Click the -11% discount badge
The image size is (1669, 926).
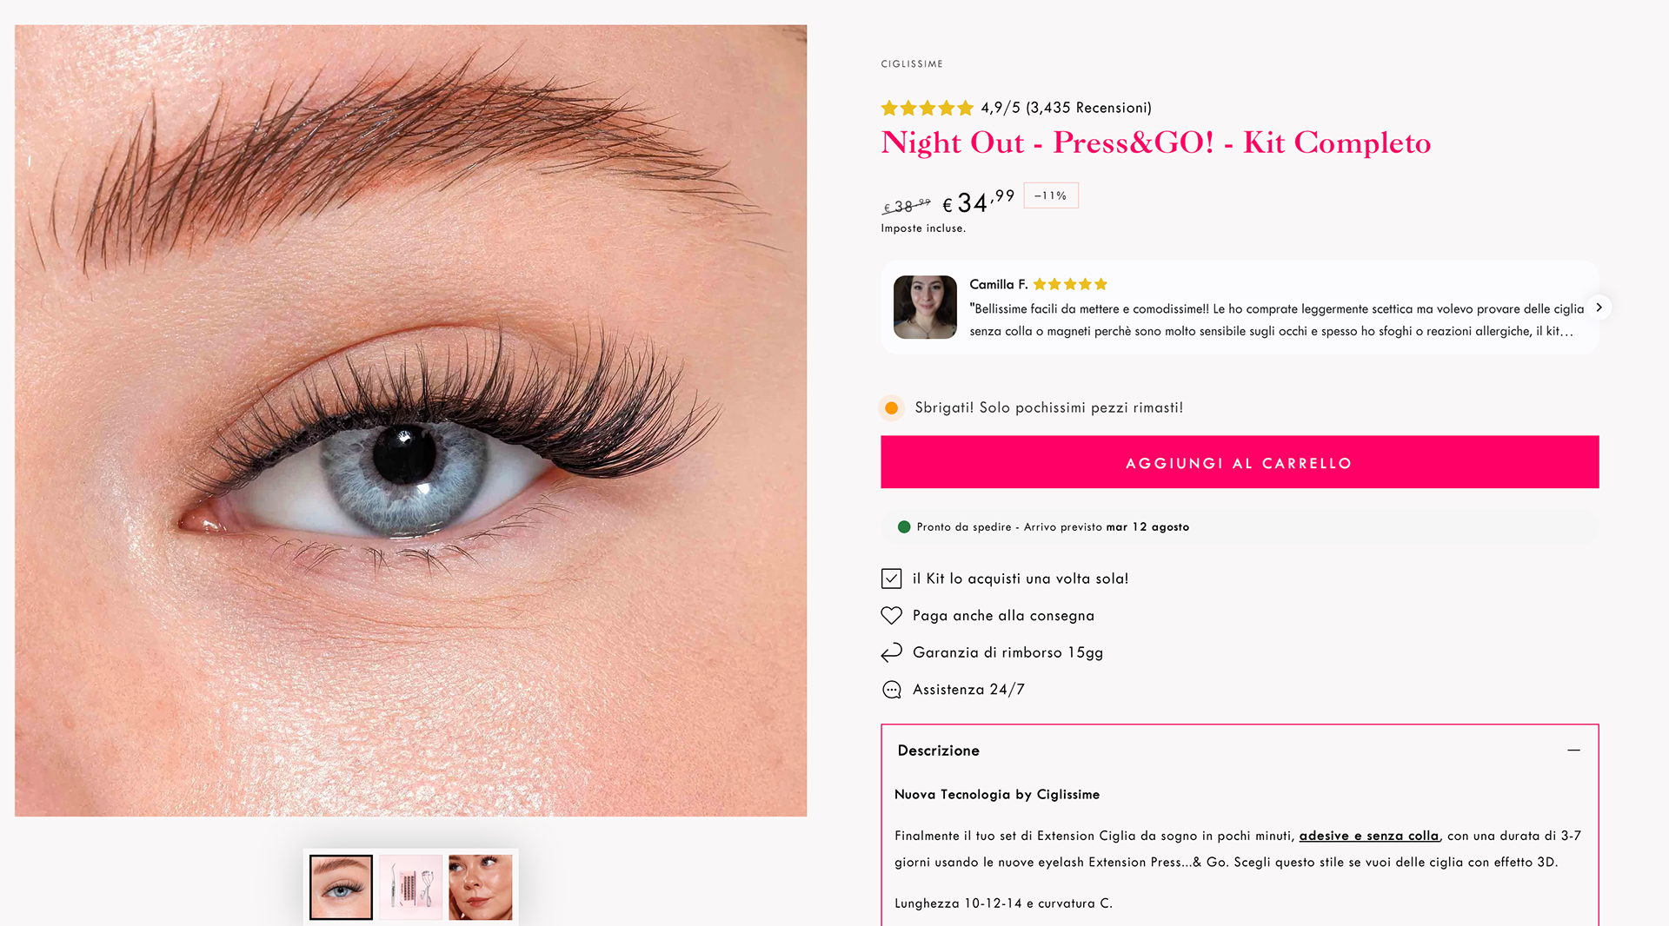(1050, 195)
